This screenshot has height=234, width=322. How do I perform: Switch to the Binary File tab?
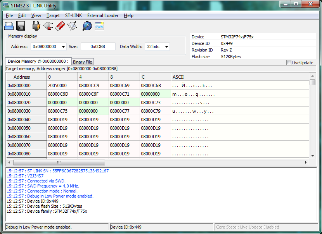[x=83, y=62]
